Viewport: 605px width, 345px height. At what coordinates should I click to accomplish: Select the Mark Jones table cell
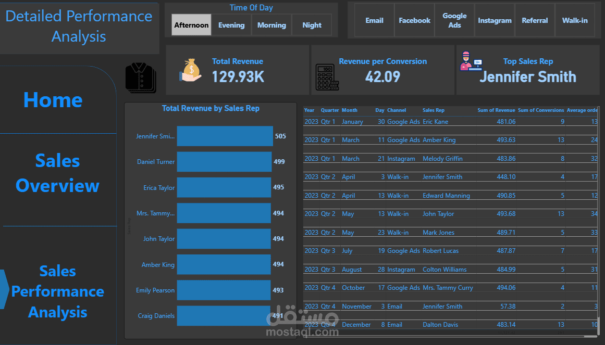[x=438, y=233]
